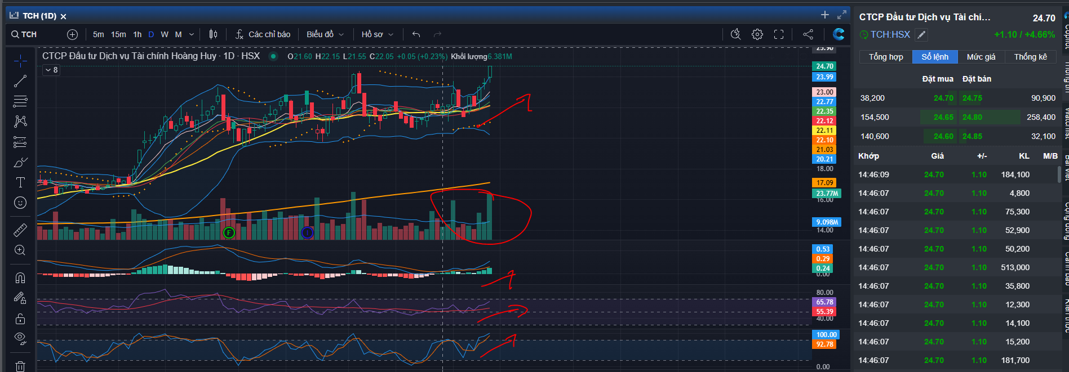Click the redo arrow icon

[x=437, y=34]
